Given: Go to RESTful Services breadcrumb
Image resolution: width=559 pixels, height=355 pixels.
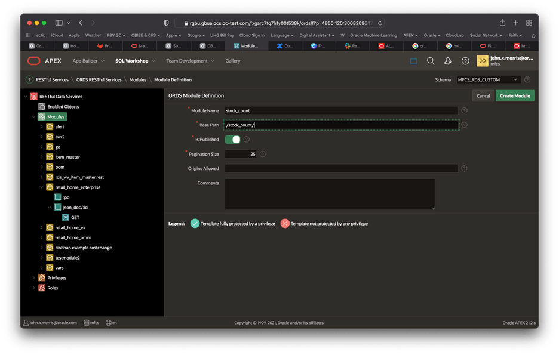Looking at the screenshot, I should click(x=52, y=80).
